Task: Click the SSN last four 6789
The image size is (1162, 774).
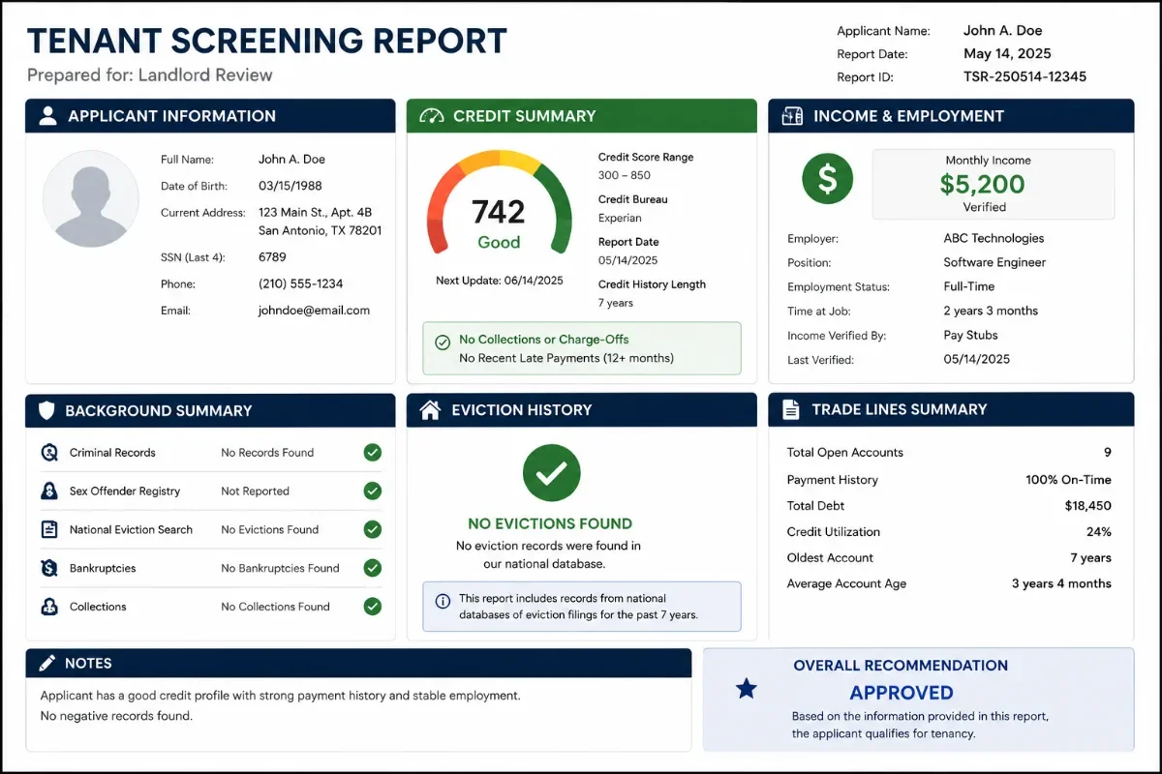Action: tap(272, 257)
